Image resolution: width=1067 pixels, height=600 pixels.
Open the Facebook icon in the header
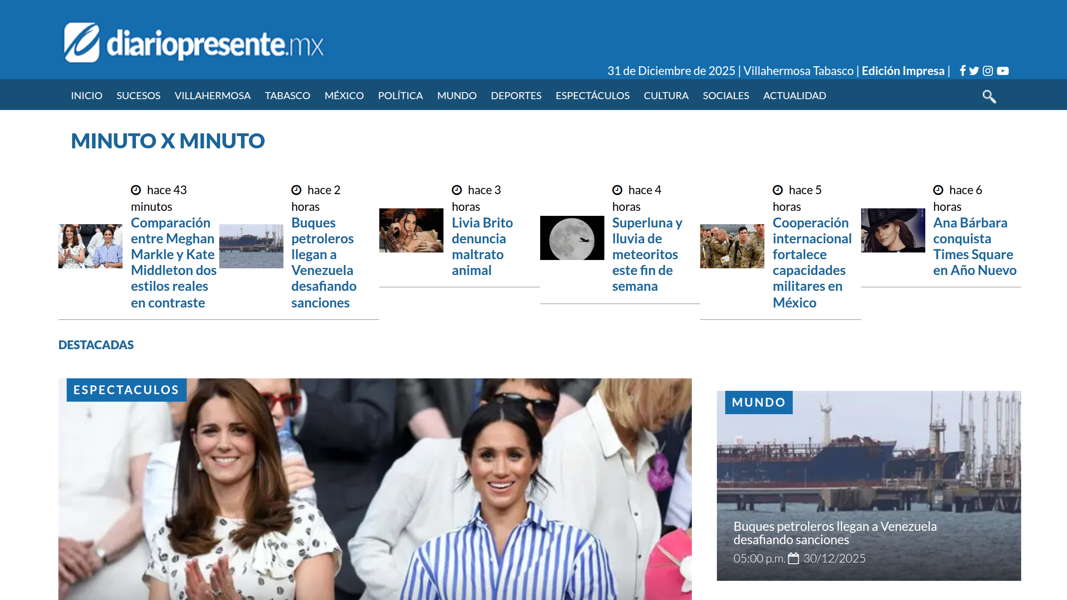pyautogui.click(x=962, y=71)
